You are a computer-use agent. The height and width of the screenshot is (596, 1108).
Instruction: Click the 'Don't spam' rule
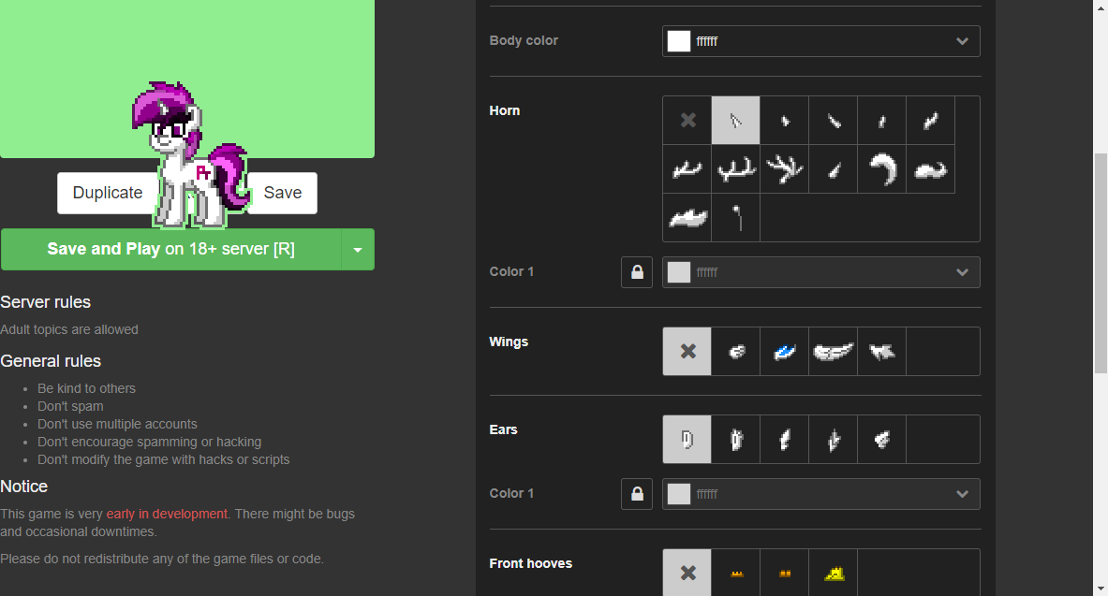coord(70,406)
